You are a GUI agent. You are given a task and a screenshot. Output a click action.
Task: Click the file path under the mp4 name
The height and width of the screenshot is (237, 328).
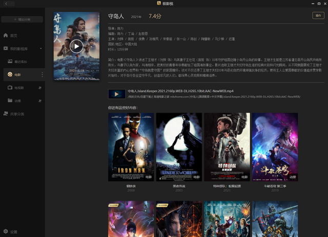[x=214, y=97]
